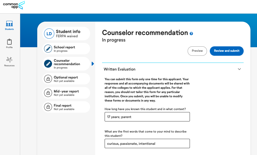
Task: Open help icon beside Counselor recommendation title
Action: coord(191,34)
